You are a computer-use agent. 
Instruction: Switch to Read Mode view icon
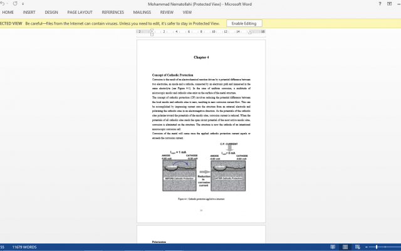pyautogui.click(x=333, y=247)
